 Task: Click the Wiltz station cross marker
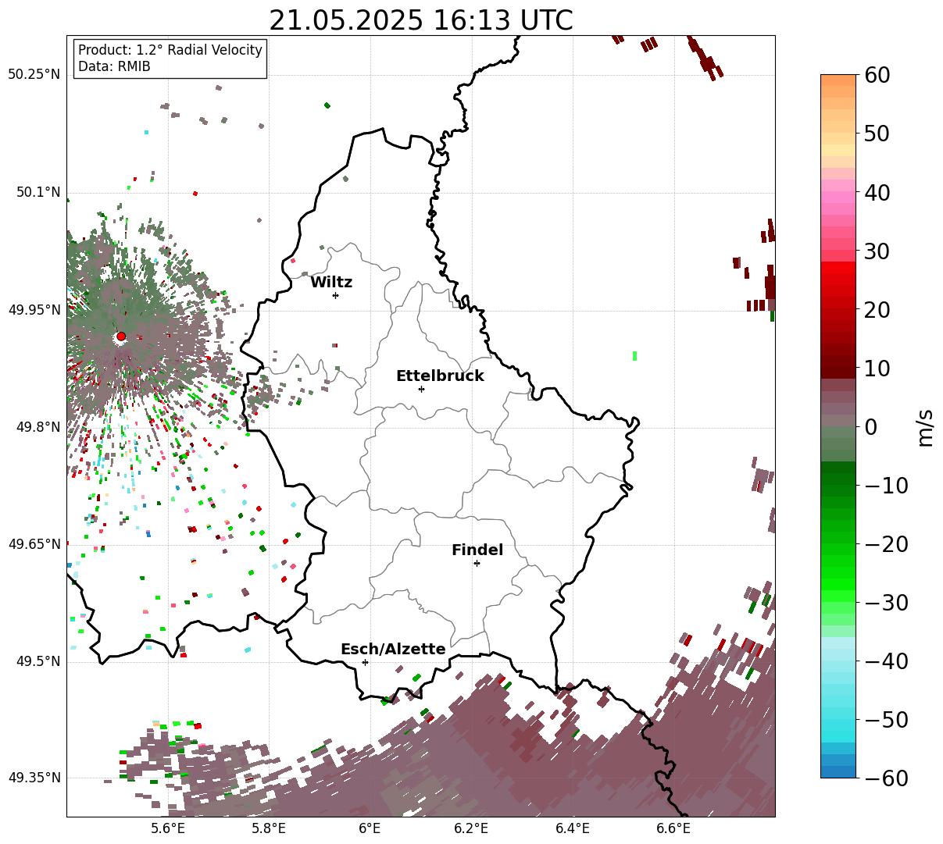point(335,295)
